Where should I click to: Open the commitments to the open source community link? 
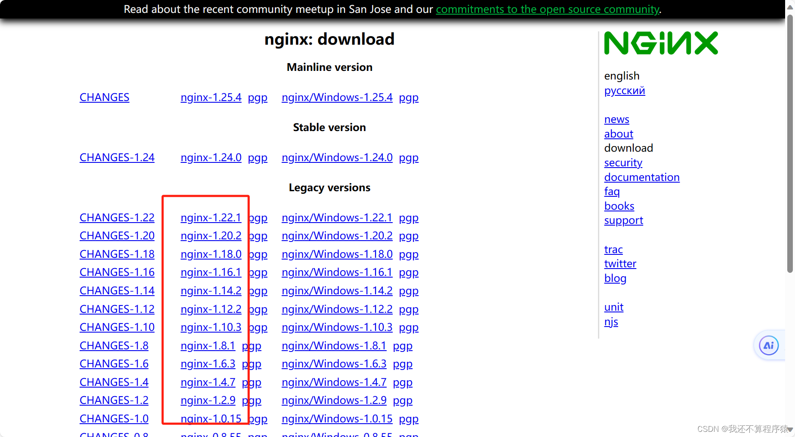click(547, 9)
